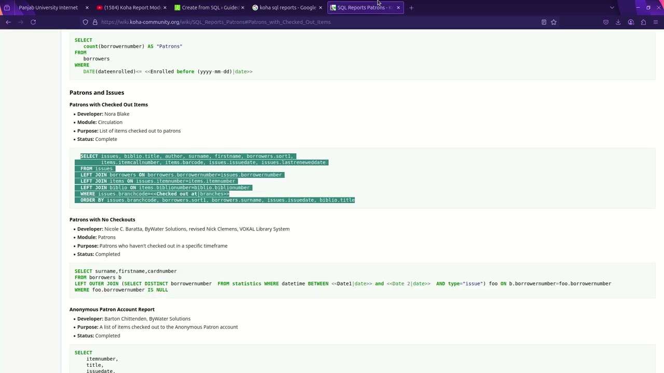
Task: Switch to the Koha Report Module YouTube tab
Action: point(132,8)
